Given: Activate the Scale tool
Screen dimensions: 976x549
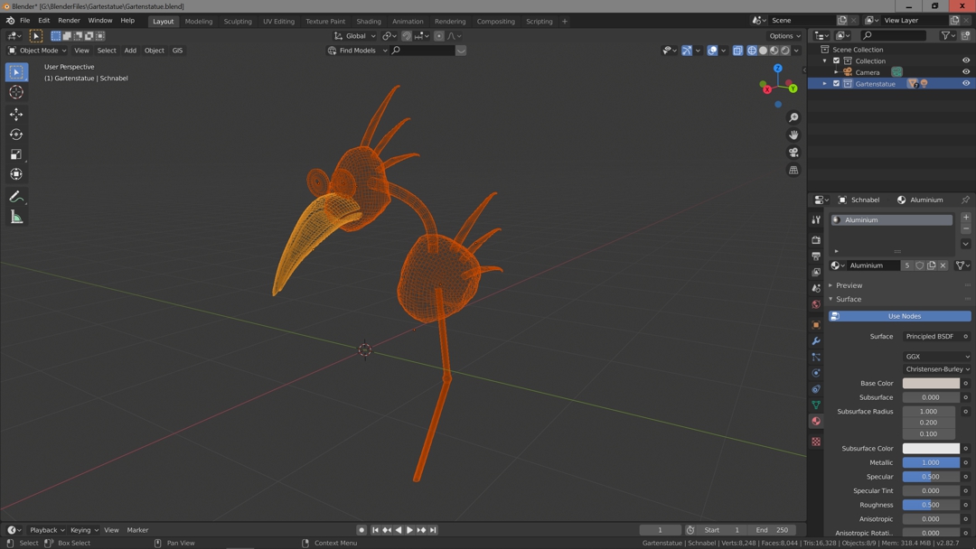Looking at the screenshot, I should (x=16, y=154).
